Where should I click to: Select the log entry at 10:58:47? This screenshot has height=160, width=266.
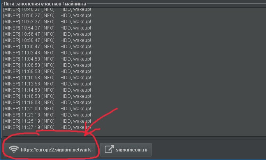coord(47,40)
